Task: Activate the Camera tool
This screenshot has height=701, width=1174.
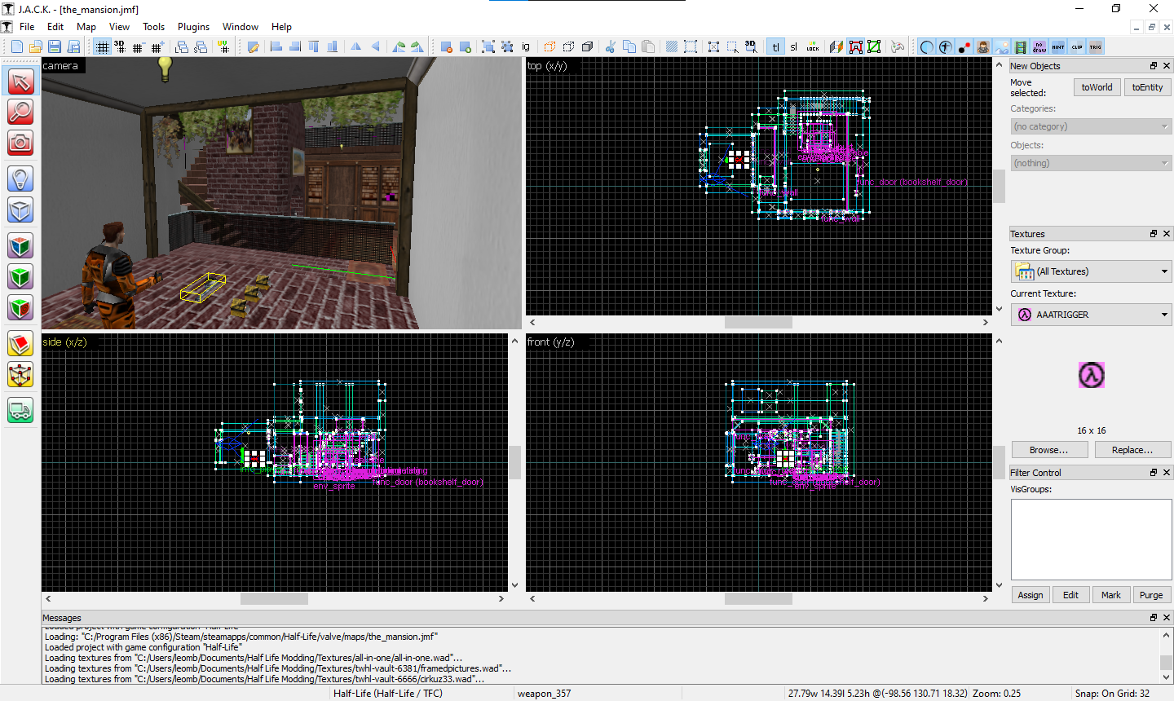Action: 20,143
